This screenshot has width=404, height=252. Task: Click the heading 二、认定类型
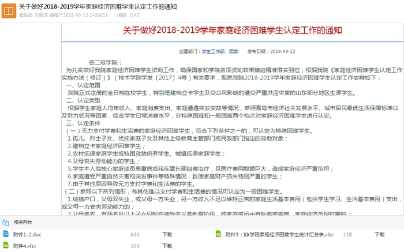[x=83, y=100]
